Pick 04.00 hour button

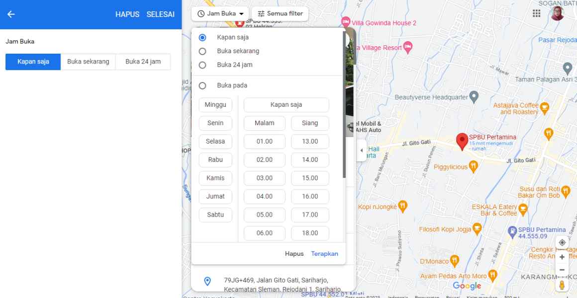(x=265, y=197)
